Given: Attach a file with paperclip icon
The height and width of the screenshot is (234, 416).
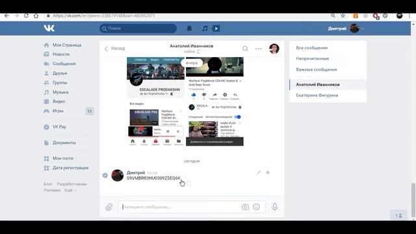Looking at the screenshot, I should [x=109, y=207].
